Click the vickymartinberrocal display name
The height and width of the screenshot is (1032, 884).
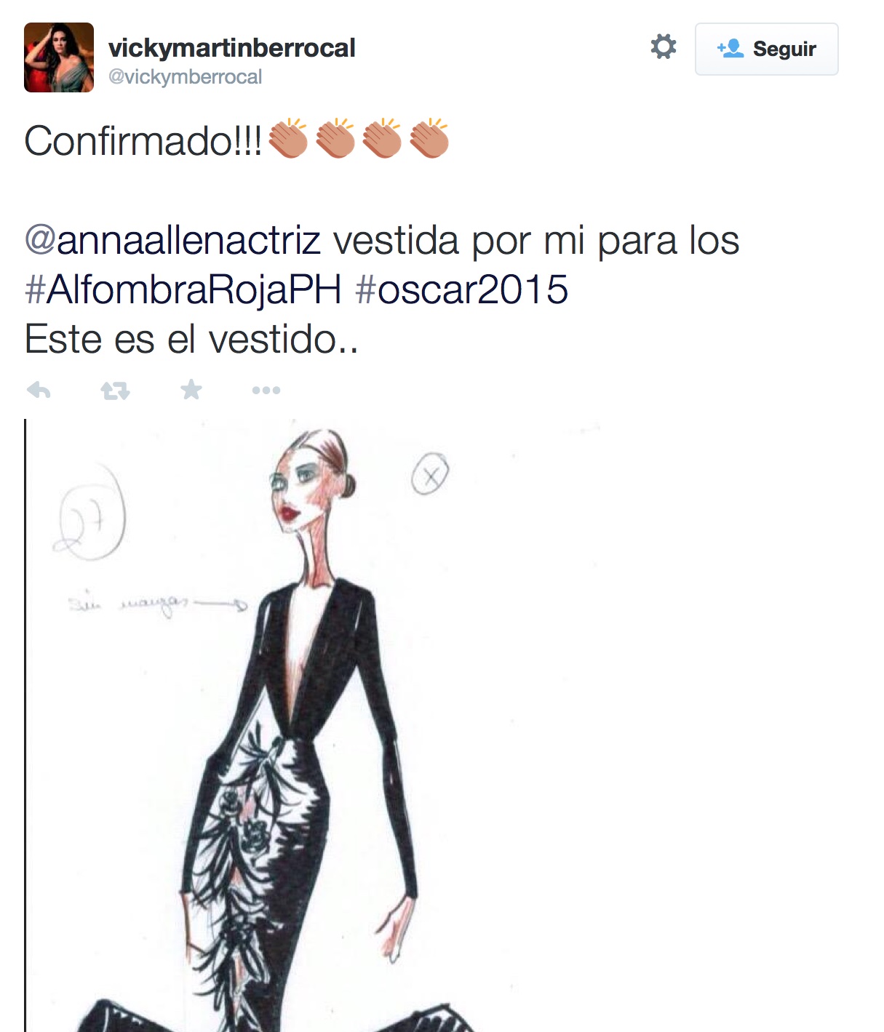(231, 48)
